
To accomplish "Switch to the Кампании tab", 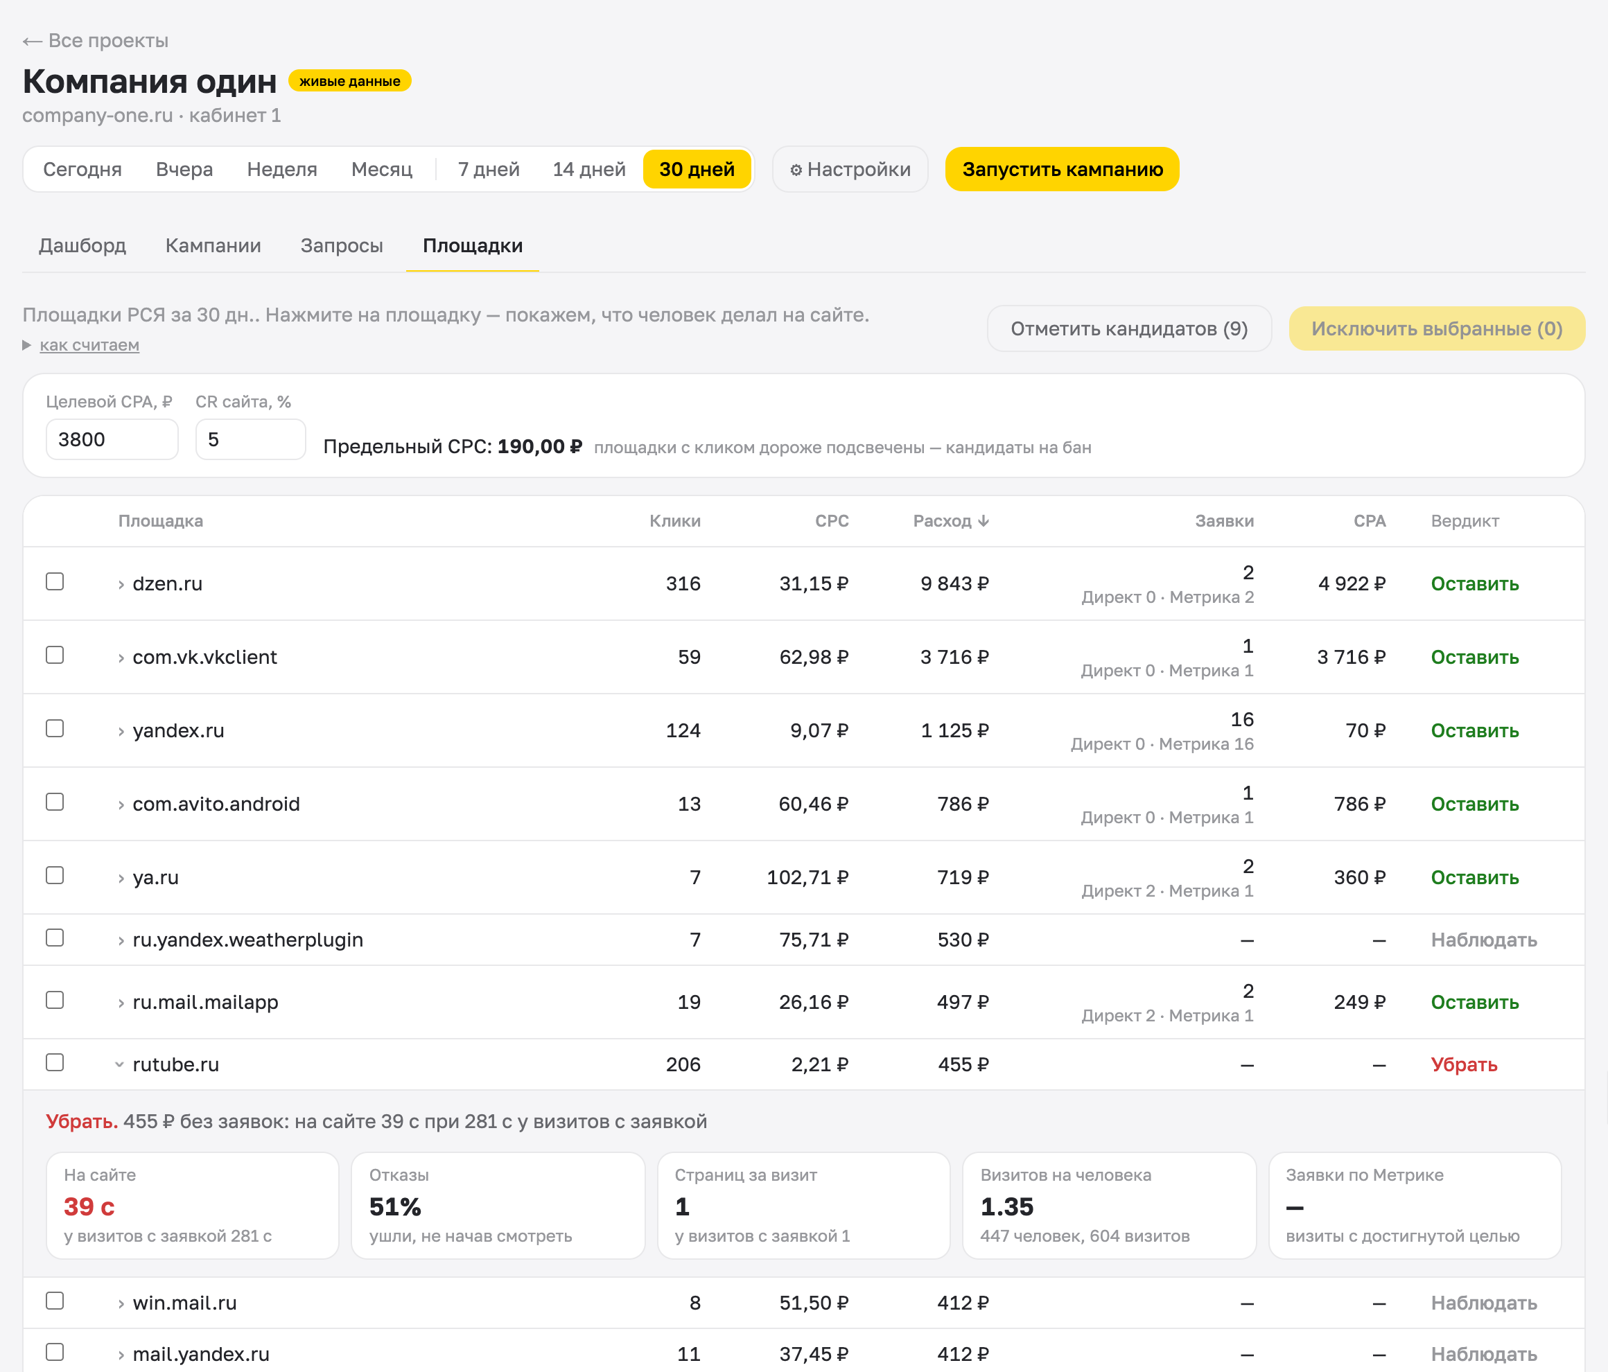I will [213, 245].
